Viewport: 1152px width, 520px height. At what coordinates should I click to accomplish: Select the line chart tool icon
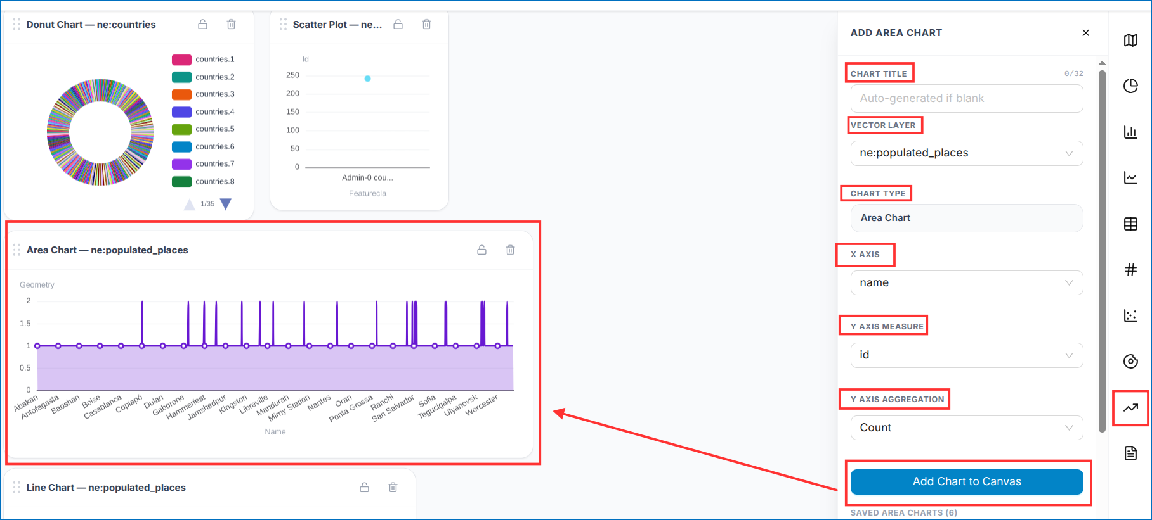tap(1130, 178)
